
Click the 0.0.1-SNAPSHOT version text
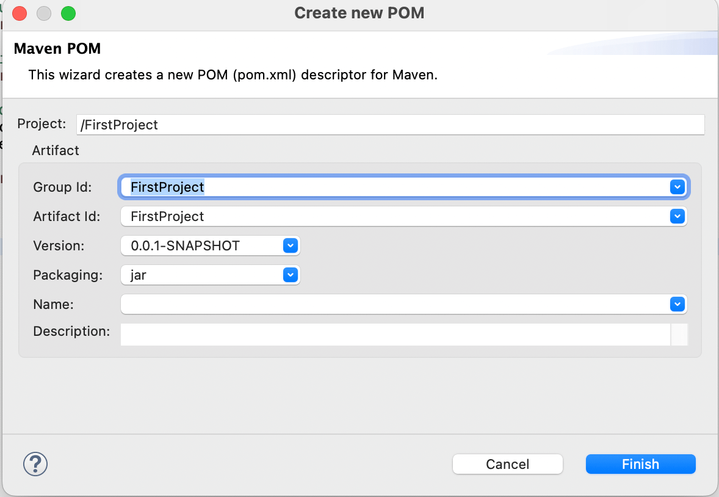point(186,245)
